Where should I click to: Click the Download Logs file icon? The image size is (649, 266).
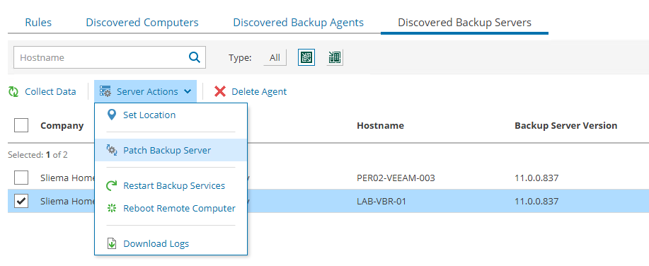(x=112, y=243)
